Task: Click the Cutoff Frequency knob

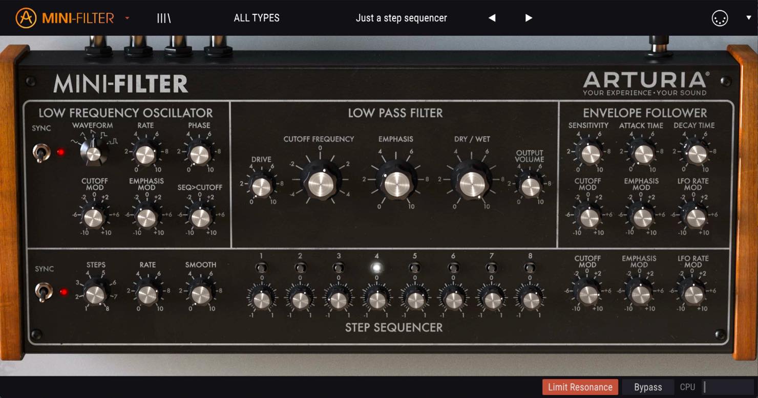Action: click(x=320, y=182)
